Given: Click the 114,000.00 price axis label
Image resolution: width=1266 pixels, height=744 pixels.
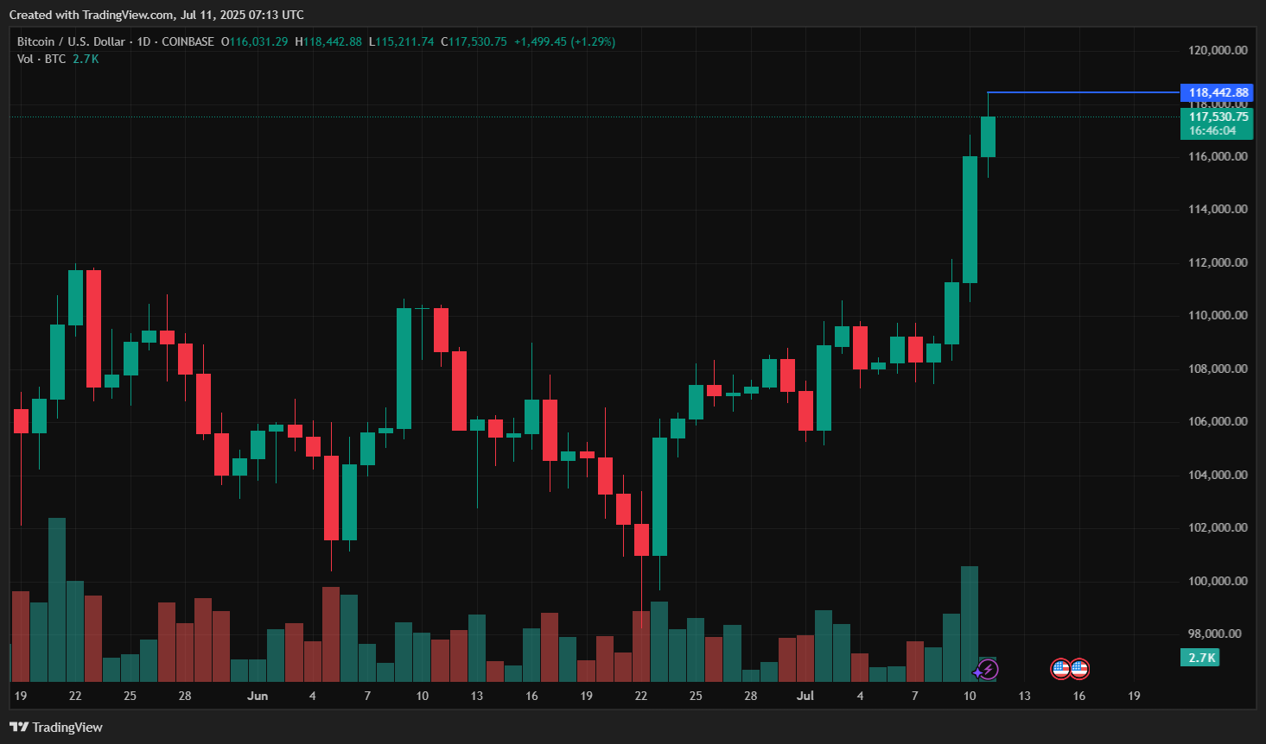Looking at the screenshot, I should click(1218, 209).
